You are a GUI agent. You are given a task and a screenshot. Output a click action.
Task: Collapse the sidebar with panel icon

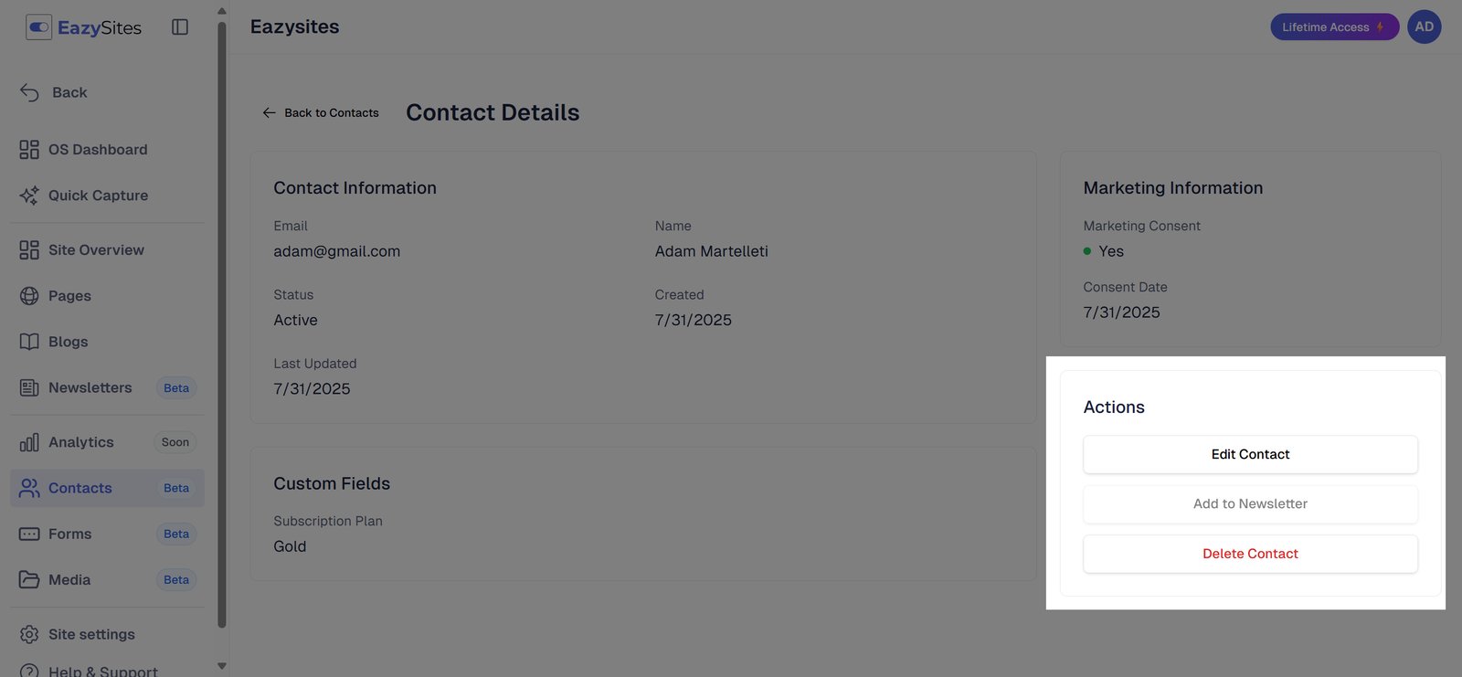[x=180, y=27]
